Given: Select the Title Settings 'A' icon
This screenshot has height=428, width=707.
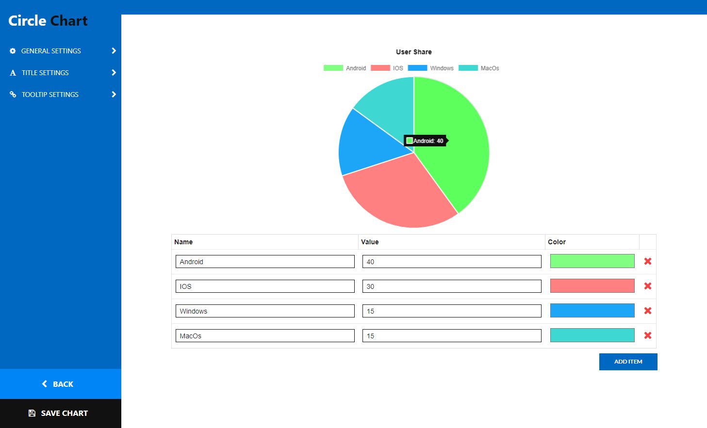Looking at the screenshot, I should point(13,73).
